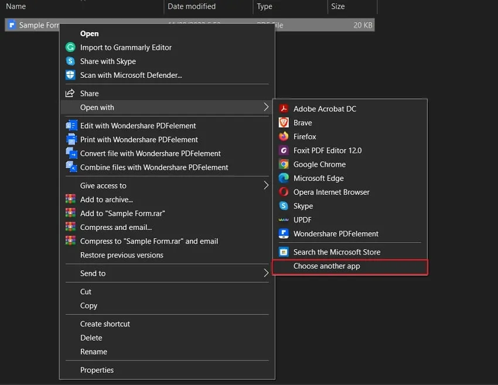Open file with Brave browser icon

click(284, 123)
